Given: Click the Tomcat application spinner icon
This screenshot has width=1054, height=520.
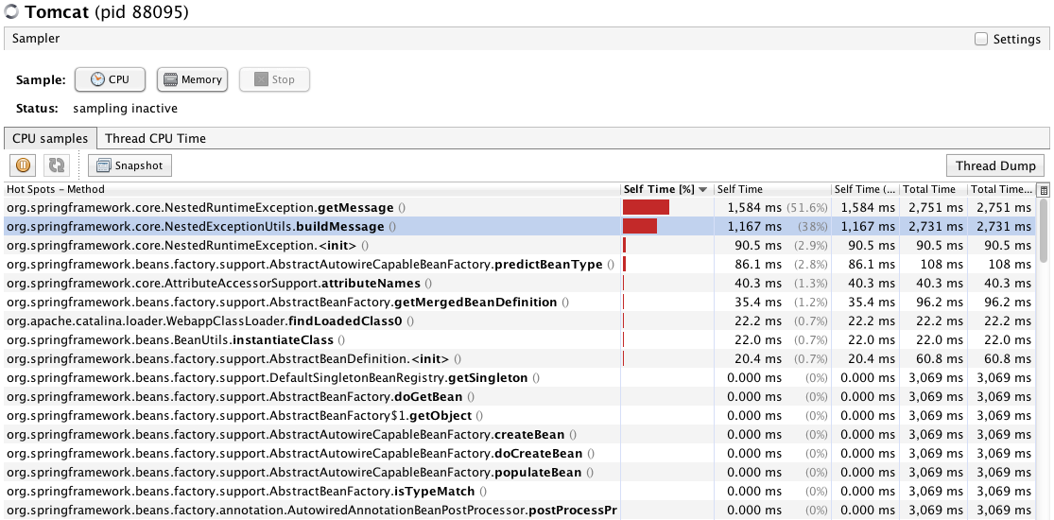Looking at the screenshot, I should point(12,12).
